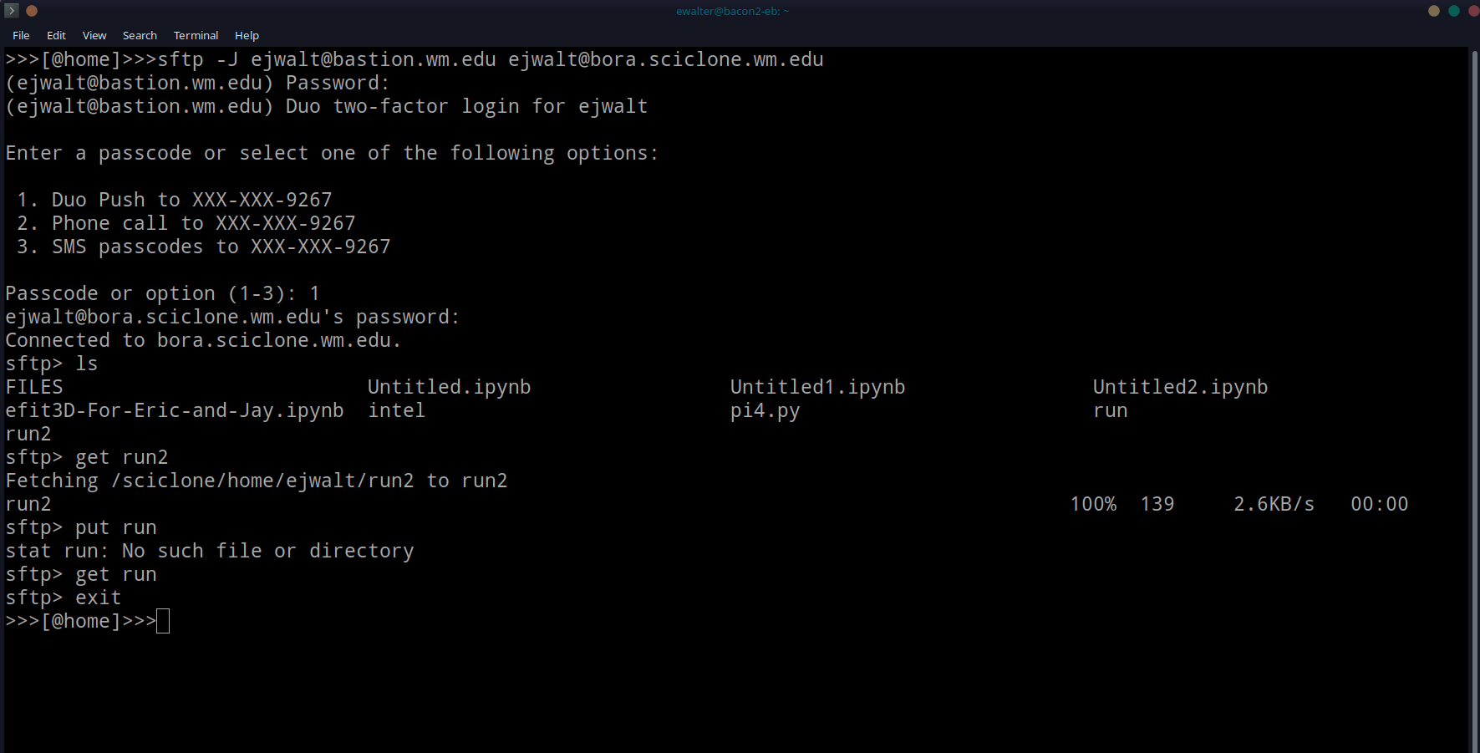Click the terminal window menu icon
Image resolution: width=1480 pixels, height=753 pixels.
coord(12,11)
